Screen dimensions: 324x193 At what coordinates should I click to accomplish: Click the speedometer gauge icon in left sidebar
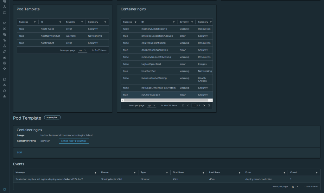click(4, 23)
